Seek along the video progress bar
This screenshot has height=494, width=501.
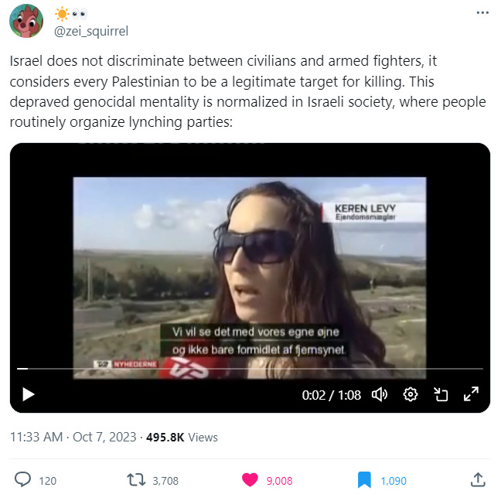[250, 369]
